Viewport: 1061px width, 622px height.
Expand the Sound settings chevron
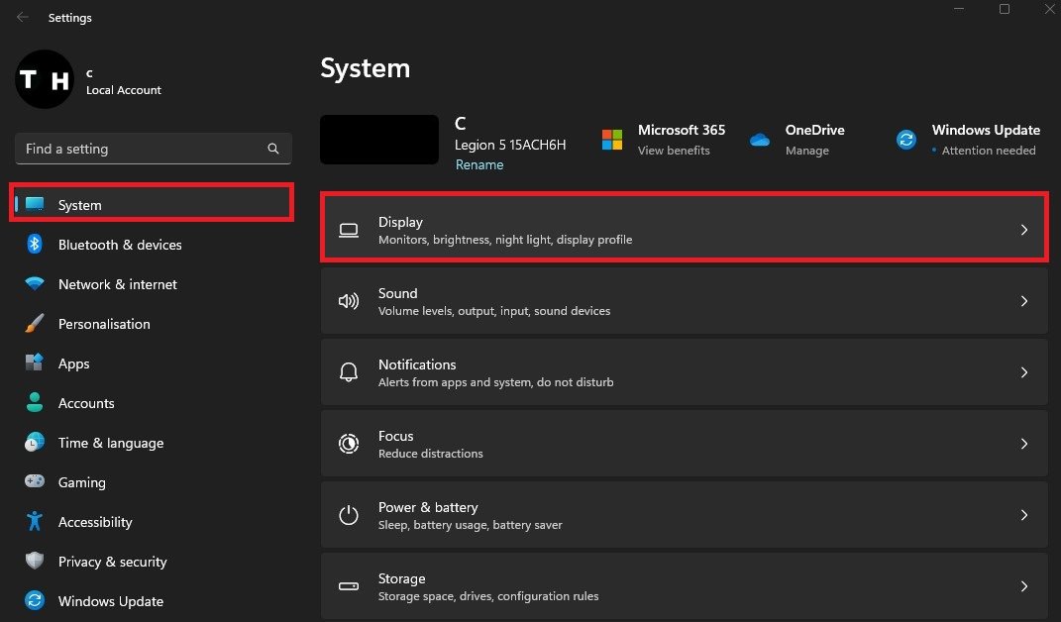point(1024,301)
